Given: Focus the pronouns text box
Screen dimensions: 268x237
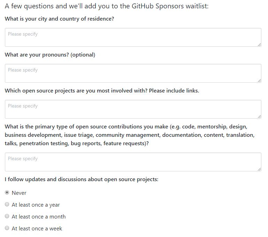Looking at the screenshot, I should [x=133, y=73].
